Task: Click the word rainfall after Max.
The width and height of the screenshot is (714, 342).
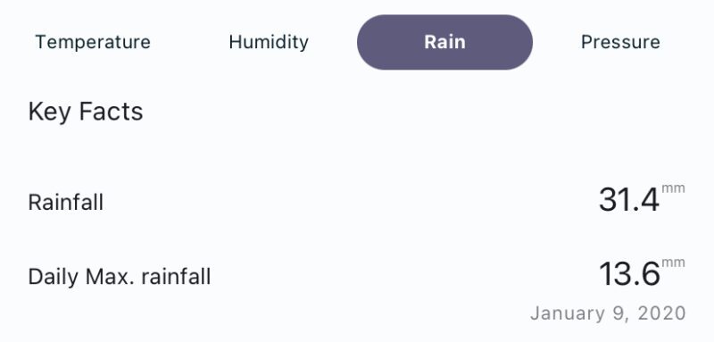Action: [x=176, y=277]
